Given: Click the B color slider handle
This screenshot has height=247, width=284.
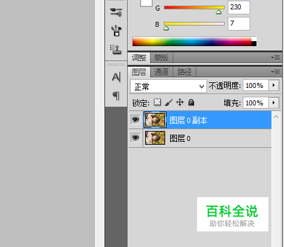Looking at the screenshot, I should pos(166,28).
